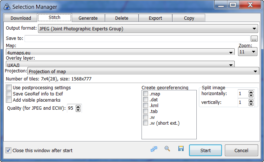Increase horizontal split count
Image resolution: width=264 pixels, height=162 pixels.
[250, 92]
